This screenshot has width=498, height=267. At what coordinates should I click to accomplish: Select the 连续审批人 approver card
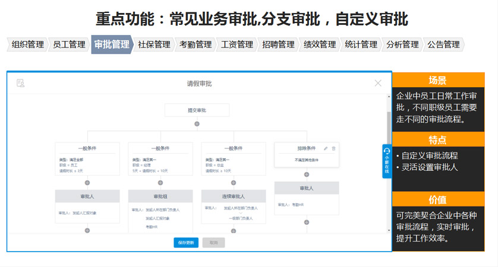[x=234, y=196]
